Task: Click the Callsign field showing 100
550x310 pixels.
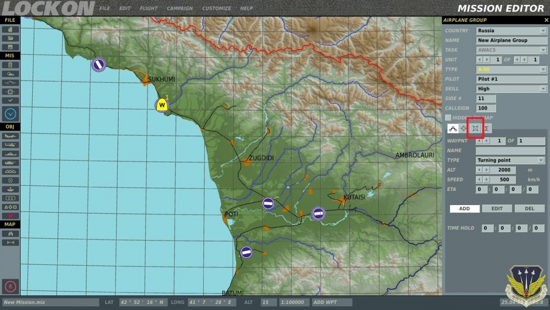Action: pos(486,108)
